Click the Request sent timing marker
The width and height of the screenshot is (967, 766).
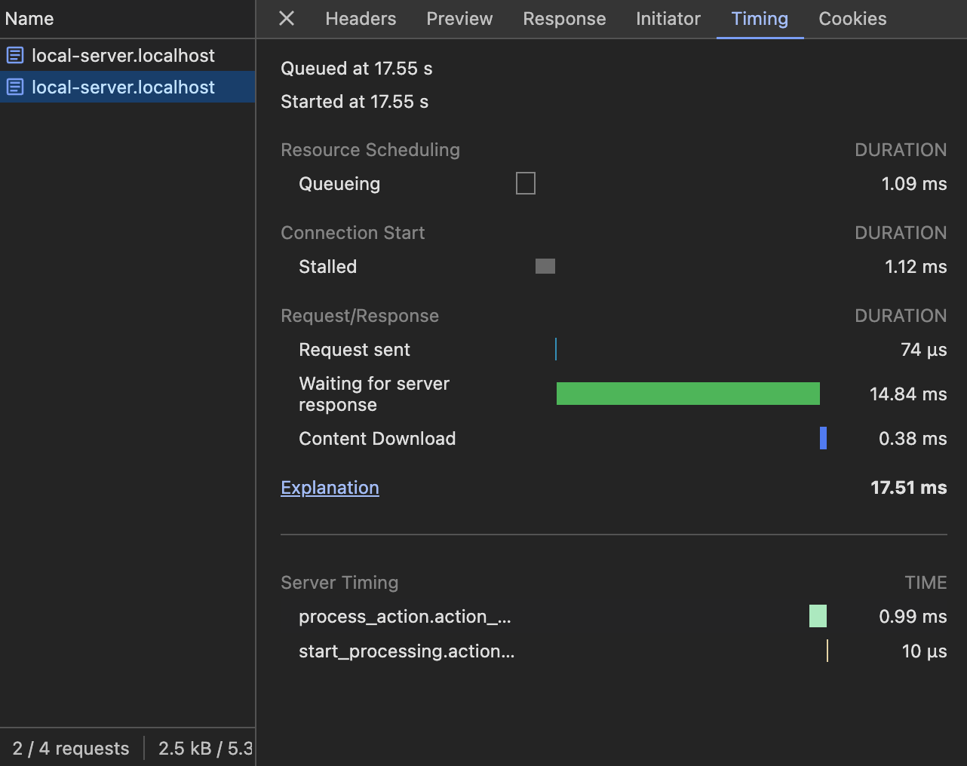(x=556, y=349)
